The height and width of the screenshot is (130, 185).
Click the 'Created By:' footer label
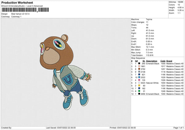pyautogui.click(x=6, y=128)
